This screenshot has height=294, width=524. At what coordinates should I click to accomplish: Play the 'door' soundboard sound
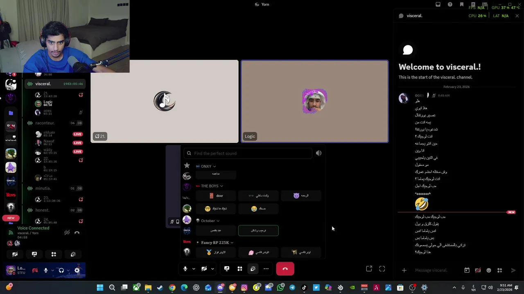pyautogui.click(x=216, y=196)
